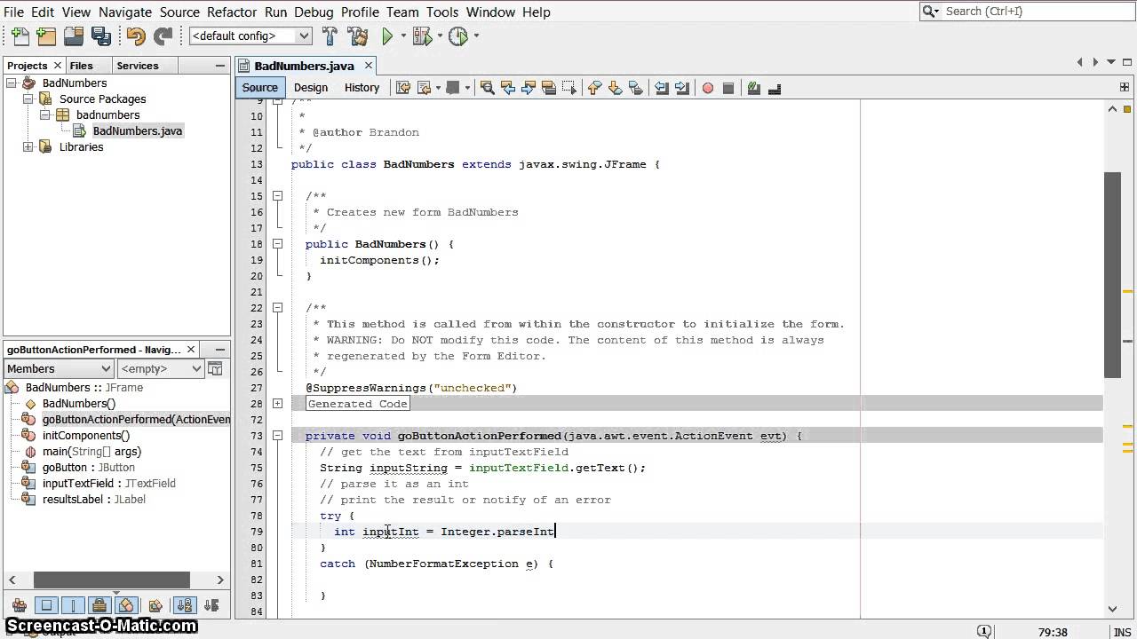
Task: Open the <empty> filter dropdown
Action: coord(161,368)
